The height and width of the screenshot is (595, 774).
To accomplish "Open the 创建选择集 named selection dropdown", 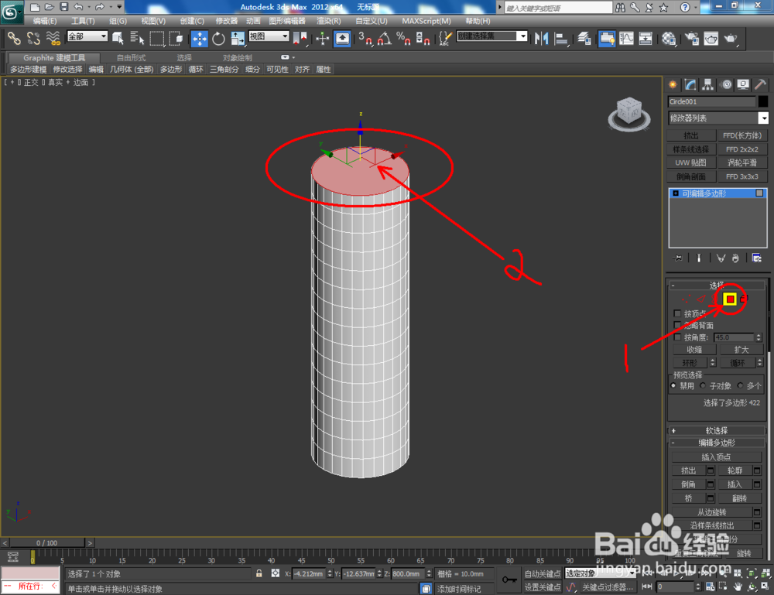I will pyautogui.click(x=492, y=36).
